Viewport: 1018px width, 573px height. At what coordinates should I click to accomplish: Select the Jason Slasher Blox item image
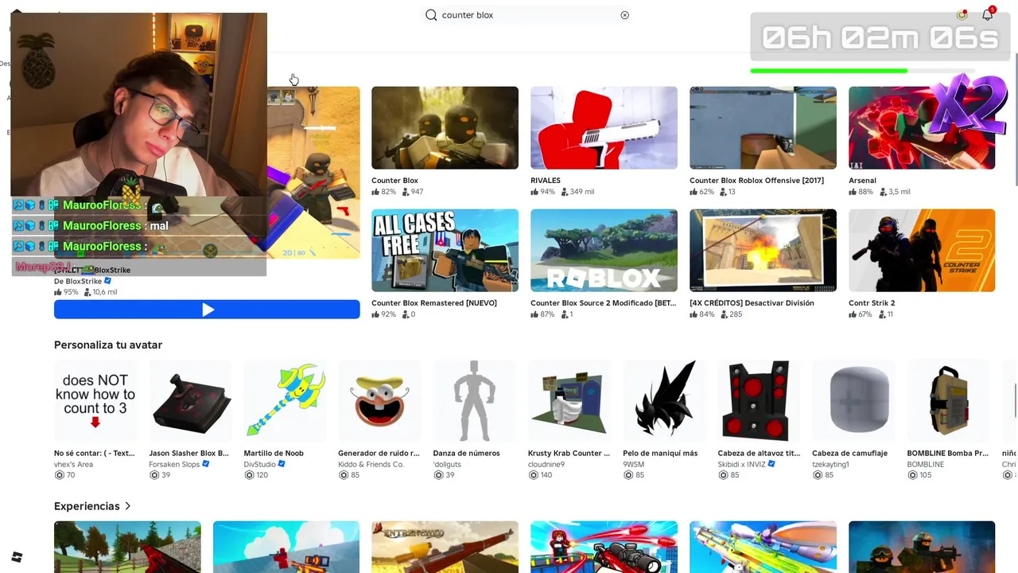190,401
